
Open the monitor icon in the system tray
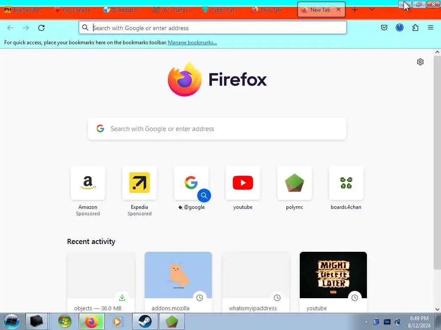[387, 322]
